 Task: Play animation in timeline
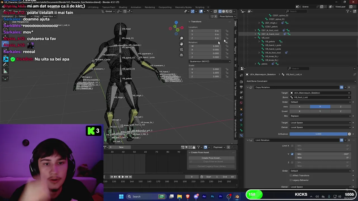(123, 177)
